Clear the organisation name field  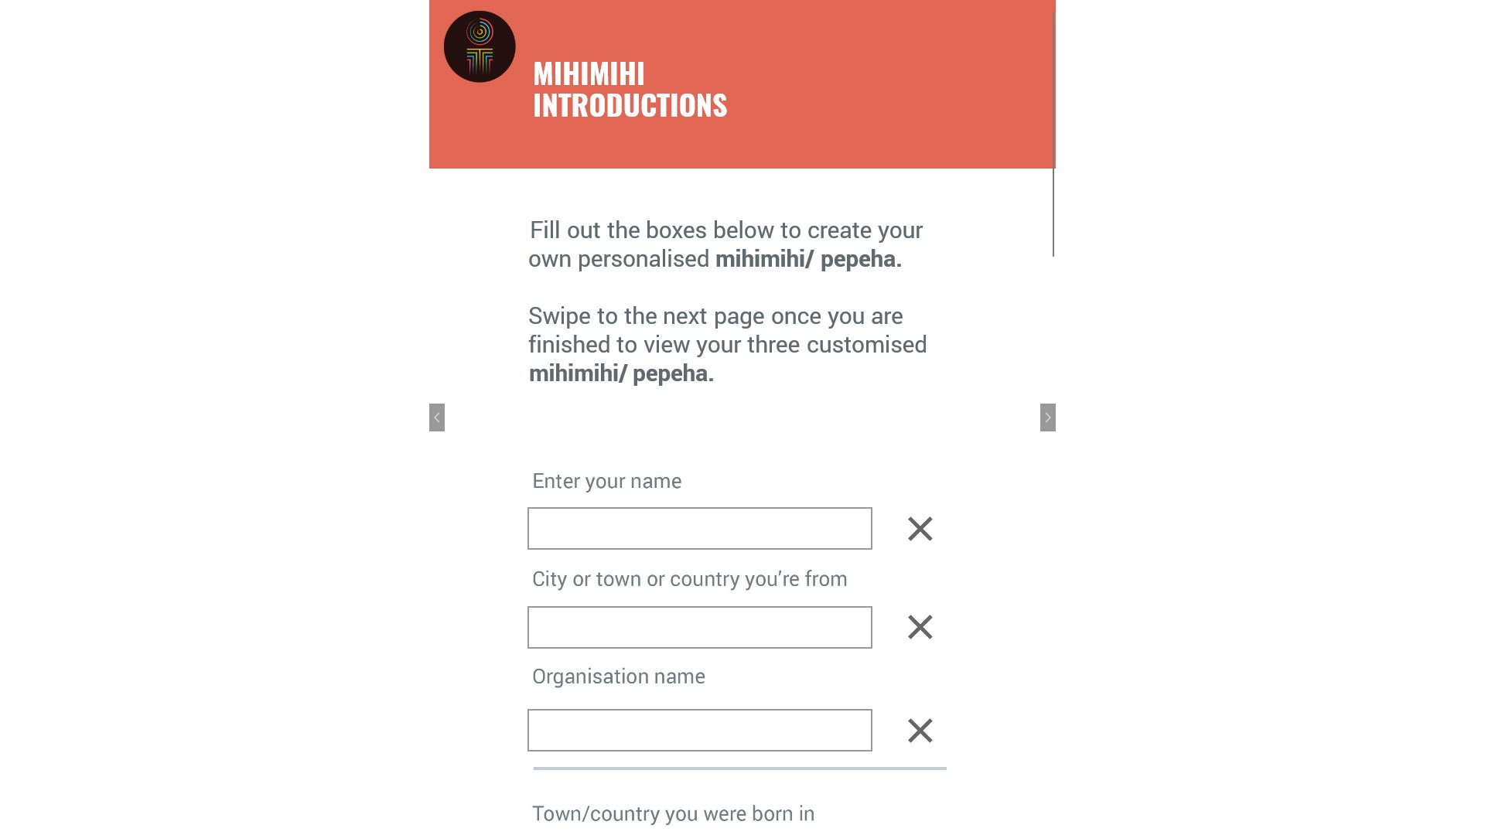click(x=920, y=731)
